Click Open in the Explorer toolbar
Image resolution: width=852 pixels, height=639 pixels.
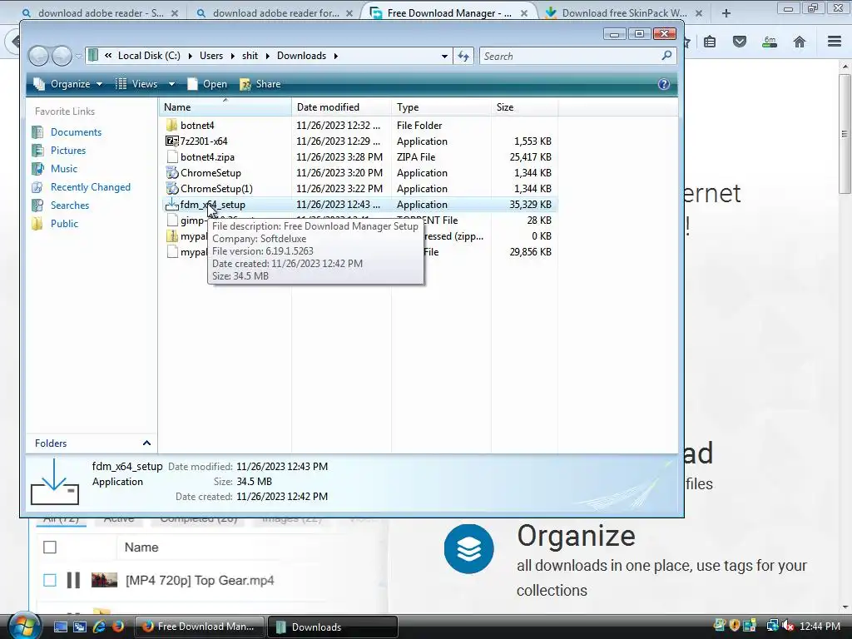[207, 84]
